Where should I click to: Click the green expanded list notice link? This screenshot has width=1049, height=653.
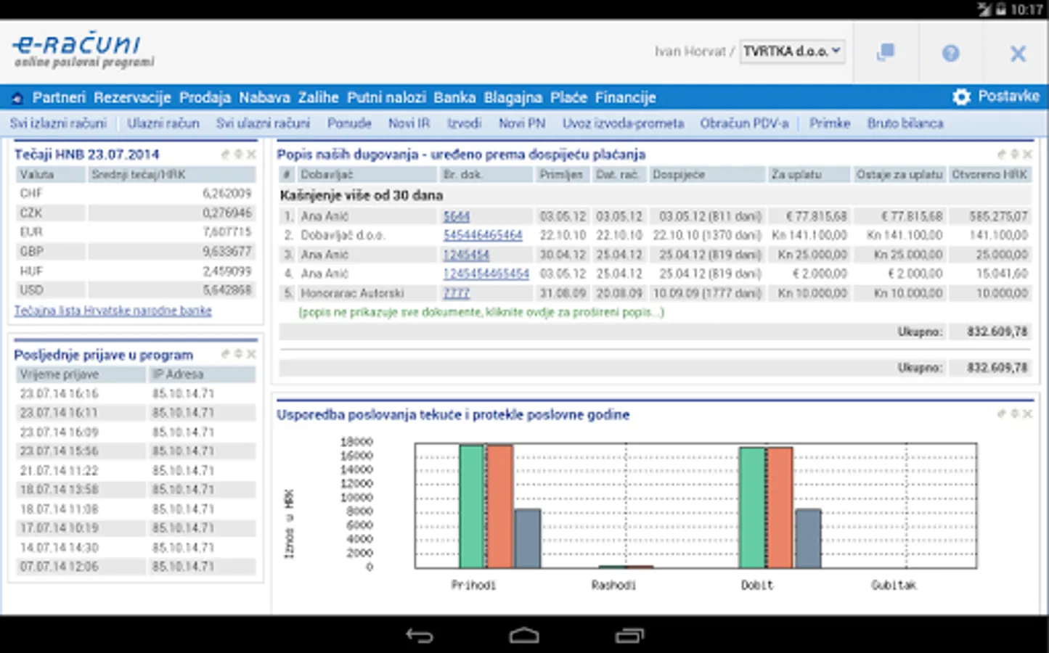[x=481, y=312]
